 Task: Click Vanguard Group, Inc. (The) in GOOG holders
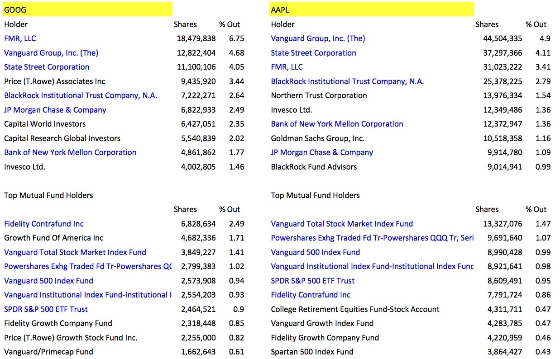point(51,53)
